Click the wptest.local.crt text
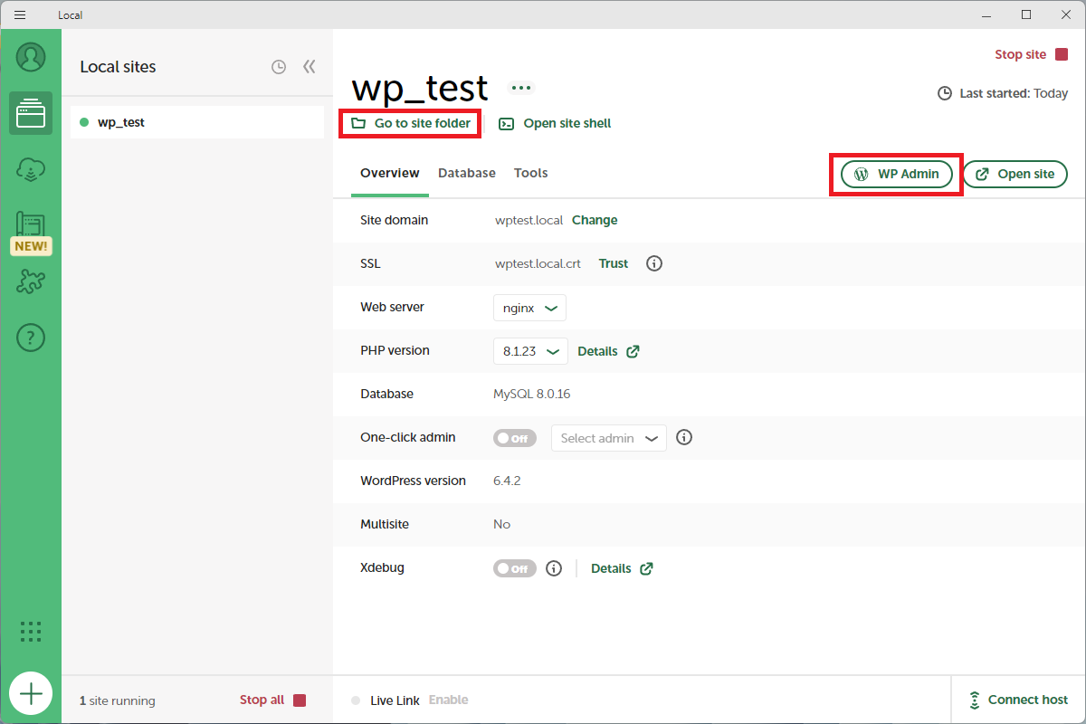The image size is (1086, 724). [538, 263]
